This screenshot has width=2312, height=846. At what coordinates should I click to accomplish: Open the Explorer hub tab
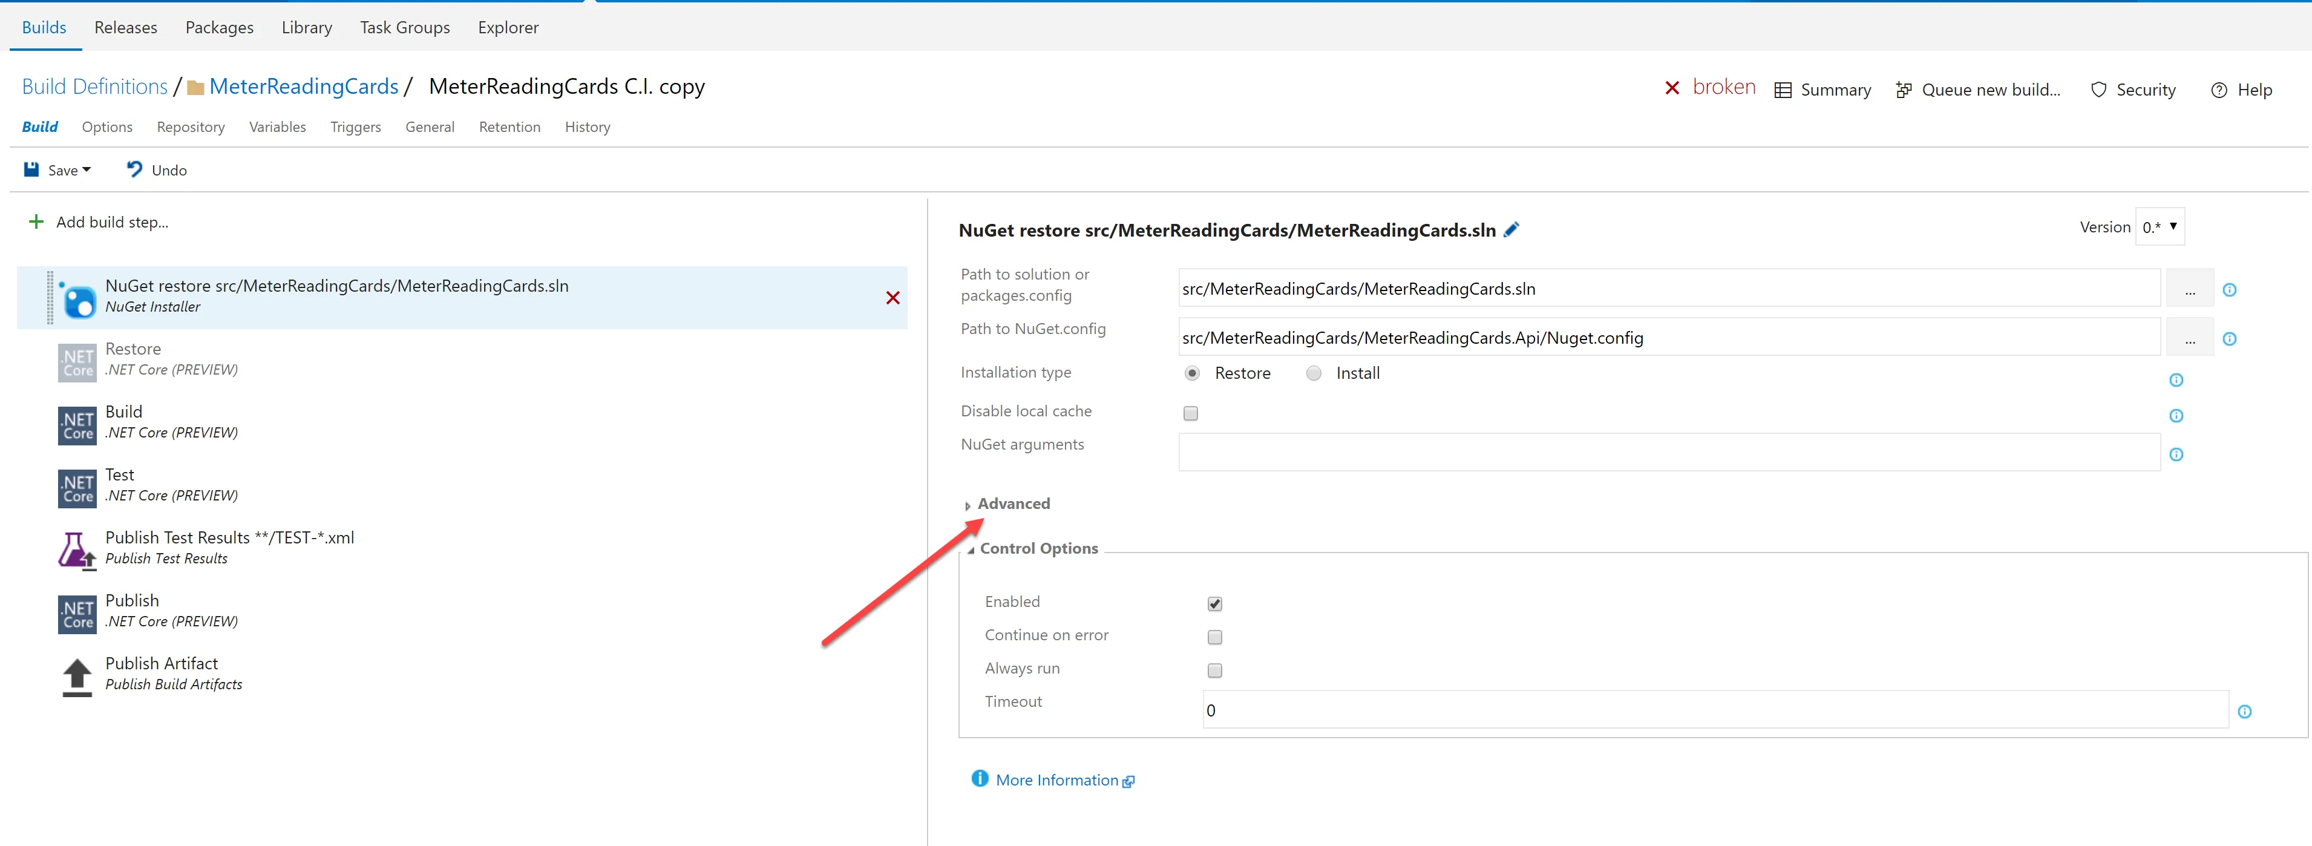coord(508,27)
